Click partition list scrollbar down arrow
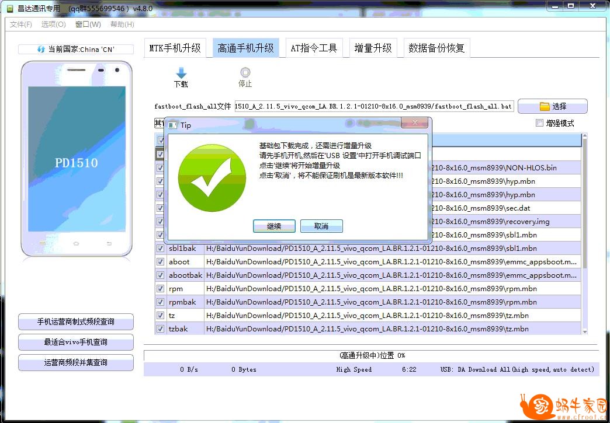The image size is (610, 423). pyautogui.click(x=584, y=332)
